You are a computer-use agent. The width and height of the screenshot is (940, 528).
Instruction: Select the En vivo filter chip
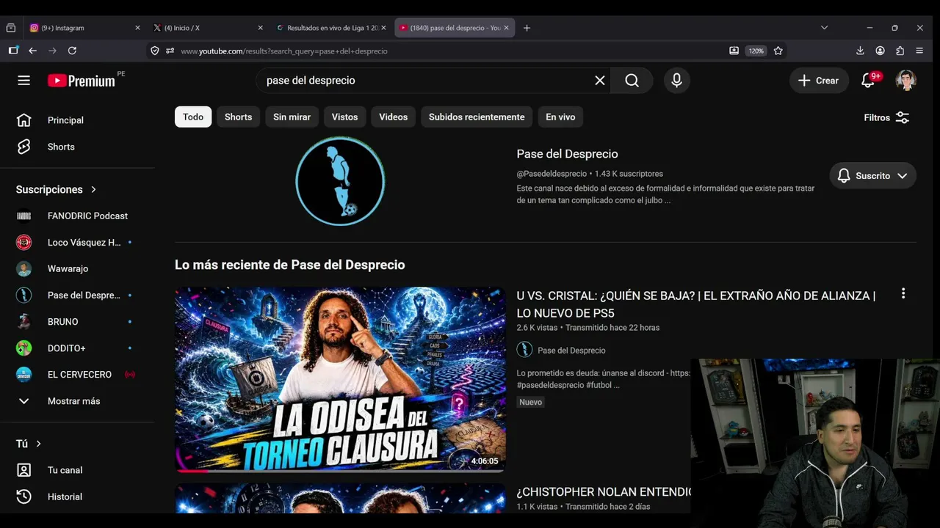click(560, 117)
